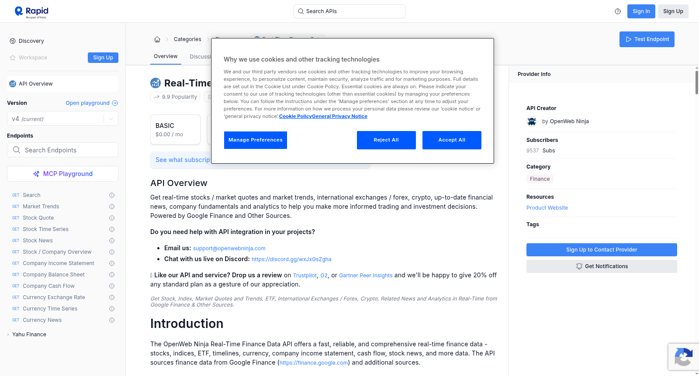Click the API Overview chart icon
The width and height of the screenshot is (699, 376).
pos(13,84)
